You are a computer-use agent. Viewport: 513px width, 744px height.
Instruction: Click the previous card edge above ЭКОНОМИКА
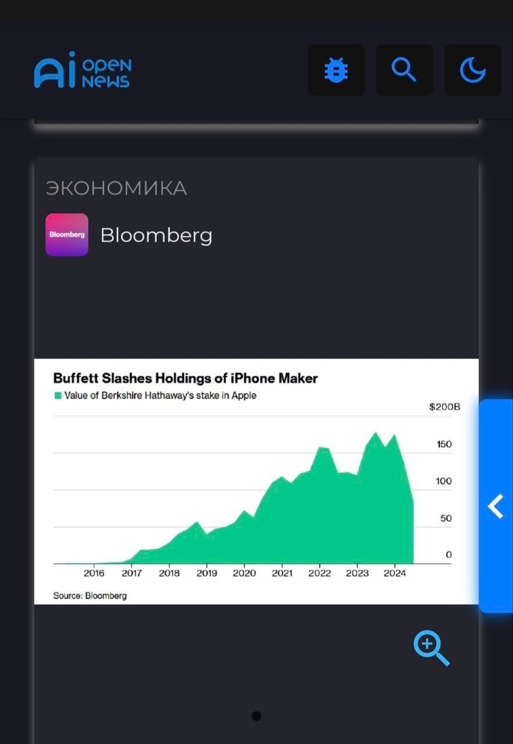(x=256, y=121)
